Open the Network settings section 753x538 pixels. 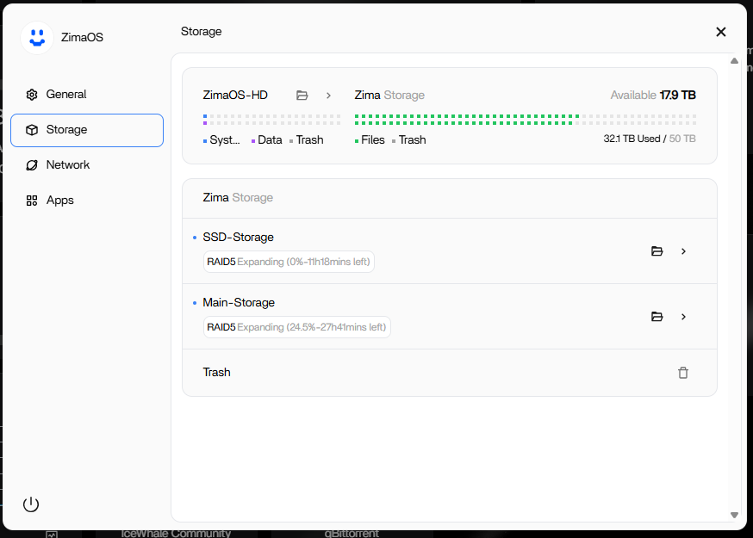tap(87, 165)
